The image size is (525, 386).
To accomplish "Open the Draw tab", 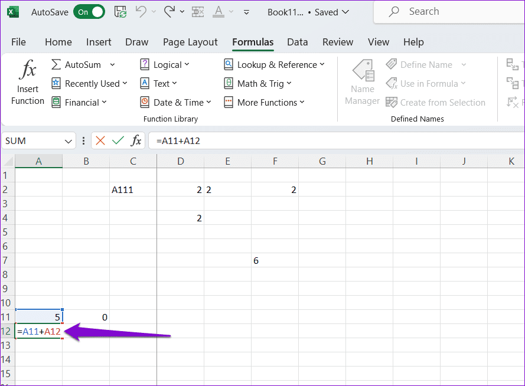I will click(136, 42).
